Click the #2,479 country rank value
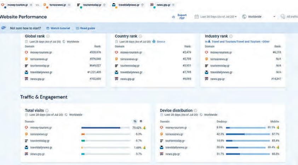 coord(187,52)
